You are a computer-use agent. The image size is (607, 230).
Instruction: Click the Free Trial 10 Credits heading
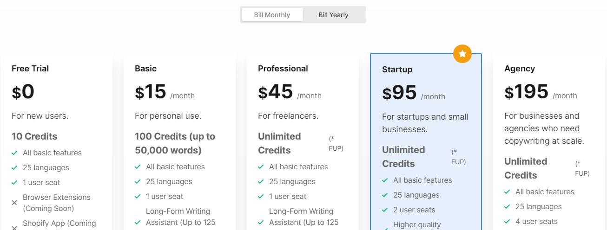pyautogui.click(x=34, y=136)
